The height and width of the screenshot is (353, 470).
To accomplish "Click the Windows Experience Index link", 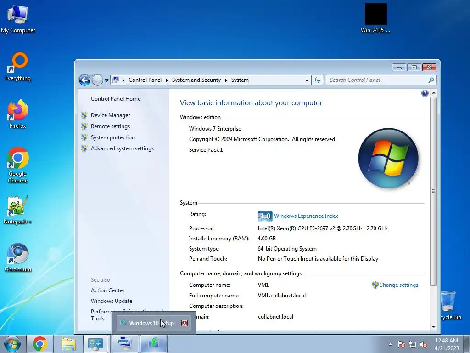I will (306, 216).
